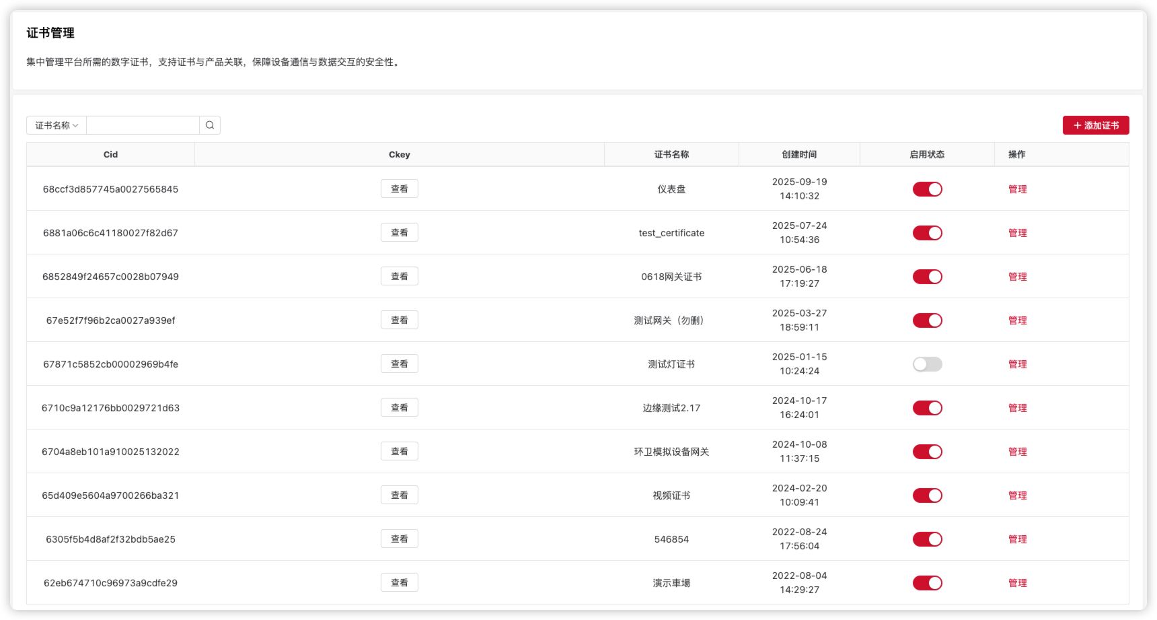Click the 启用状态 column header
The width and height of the screenshot is (1157, 620).
pyautogui.click(x=927, y=154)
